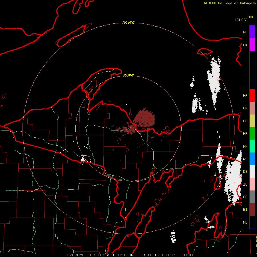Image resolution: width=257 pixels, height=257 pixels.
Task: Click the '19 OCT 25' date text
Action: tap(166, 255)
